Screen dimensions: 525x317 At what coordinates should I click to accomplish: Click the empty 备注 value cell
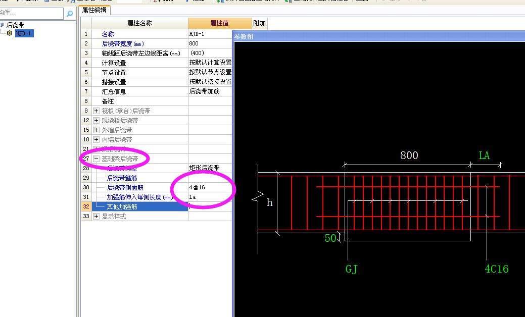click(x=210, y=101)
